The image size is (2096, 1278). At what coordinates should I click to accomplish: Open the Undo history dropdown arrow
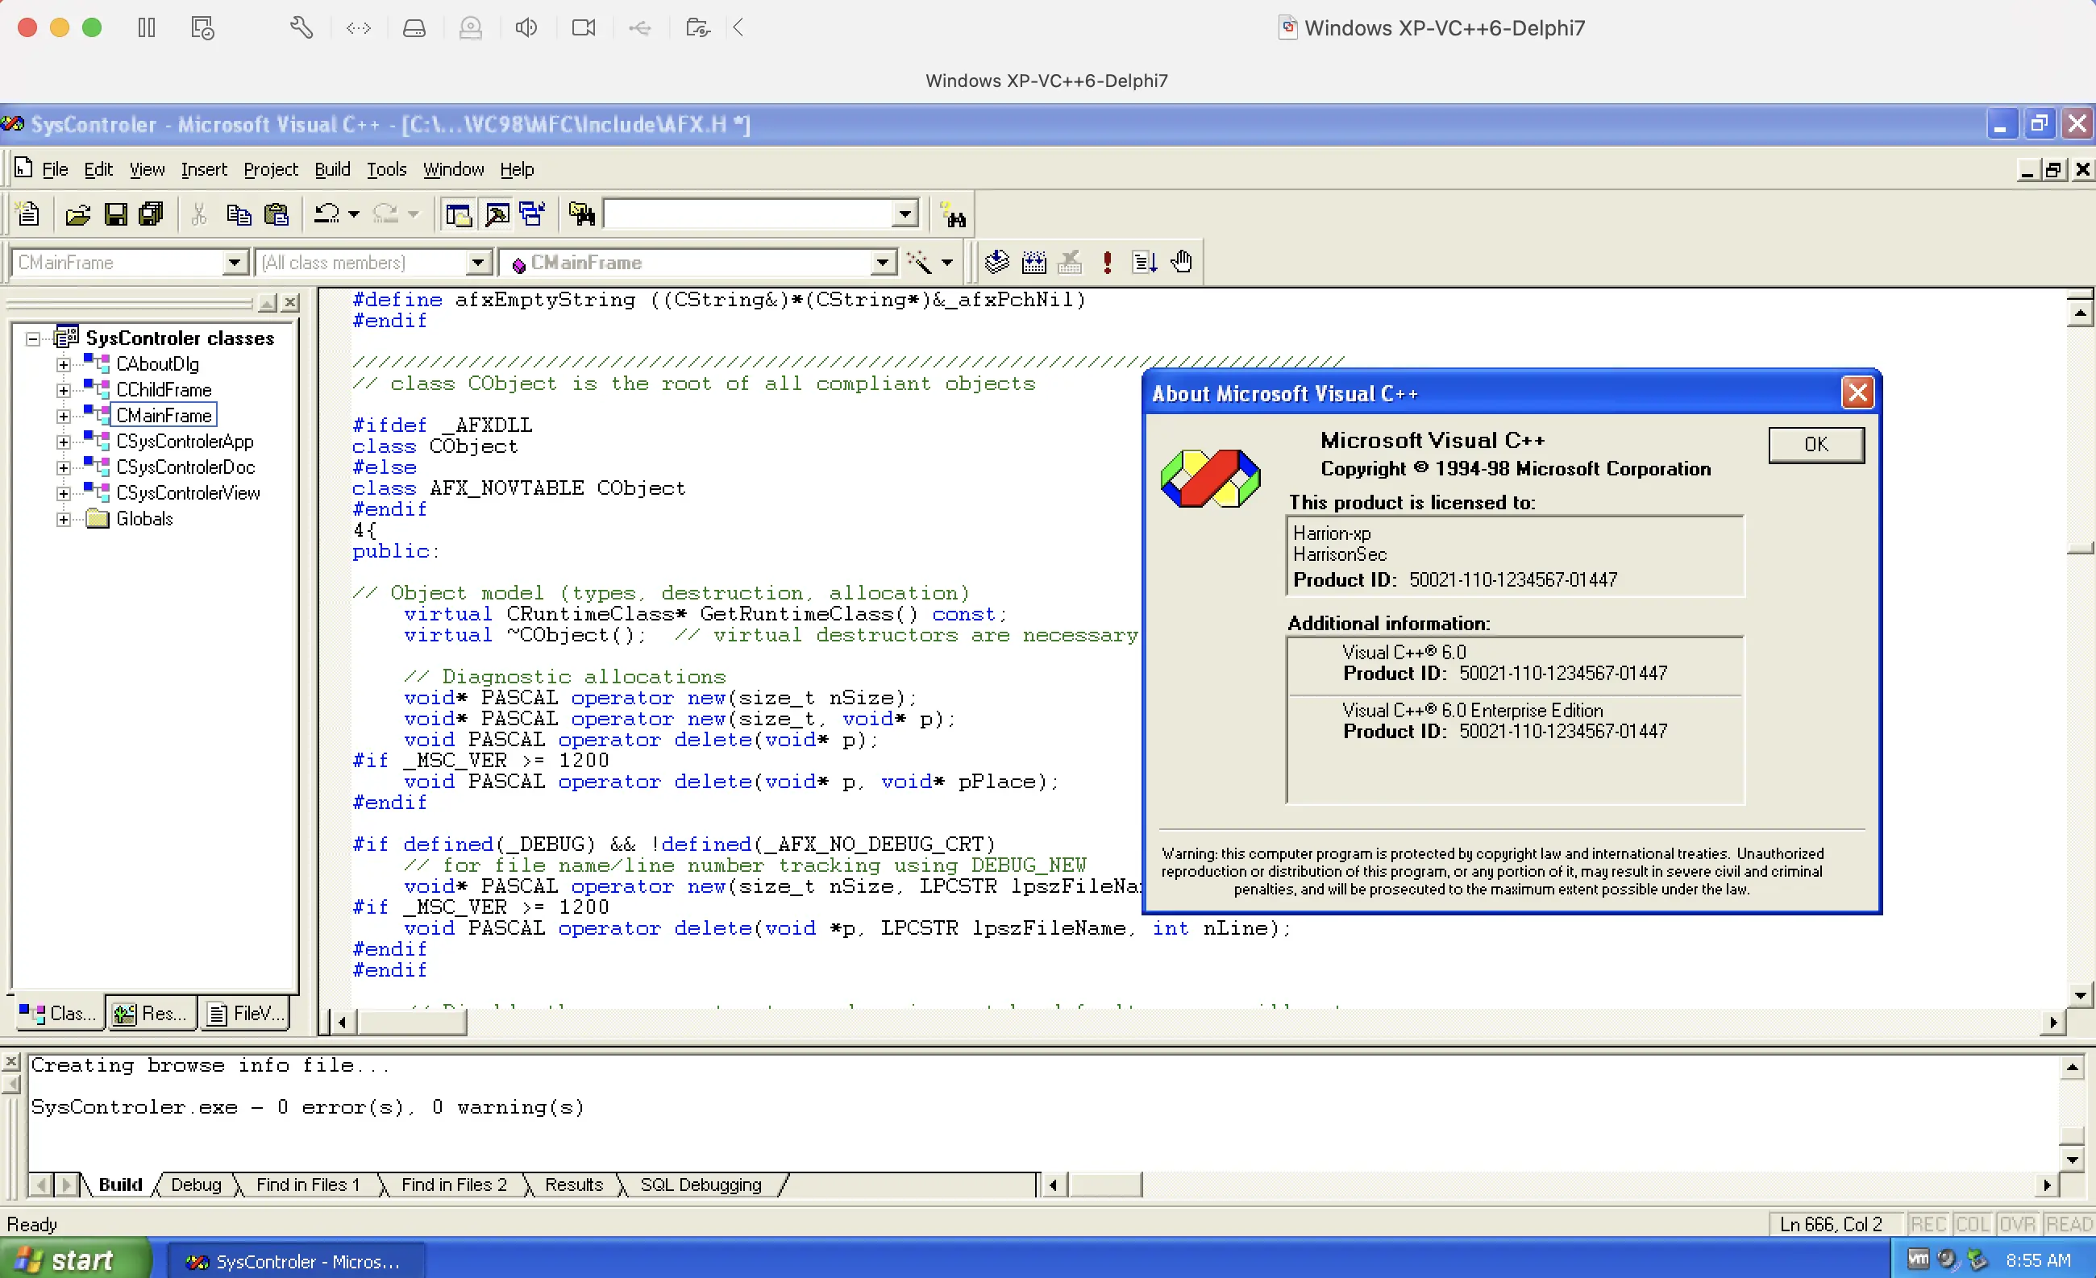tap(354, 214)
